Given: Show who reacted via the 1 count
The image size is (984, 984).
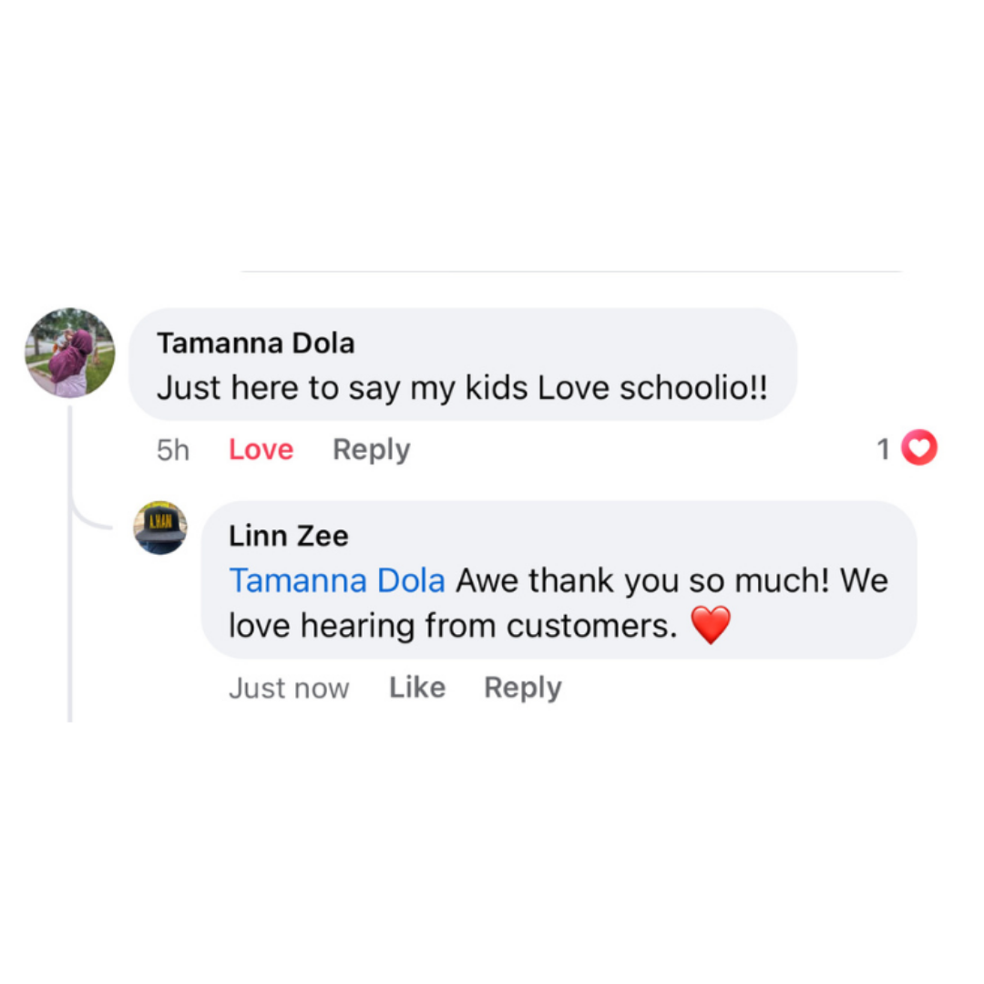Looking at the screenshot, I should (x=883, y=449).
